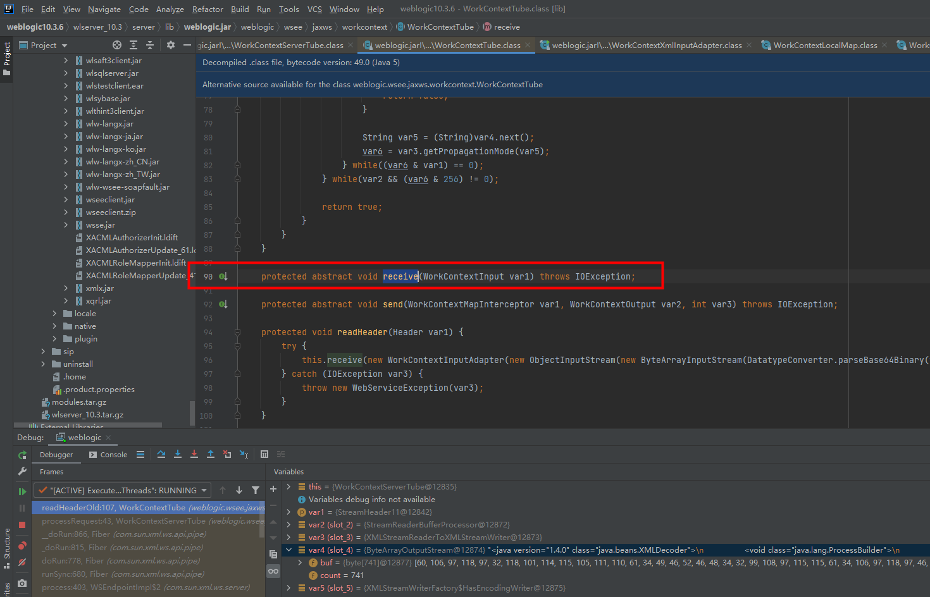
Task: Click the Frames list vertical scrollbar
Action: (262, 519)
